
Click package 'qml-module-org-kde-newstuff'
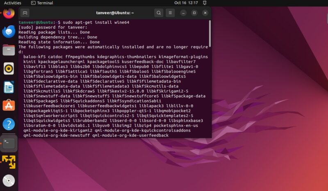pyautogui.click(x=57, y=135)
